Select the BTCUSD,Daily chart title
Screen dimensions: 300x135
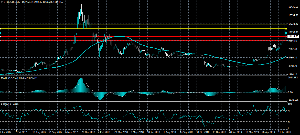[12, 2]
